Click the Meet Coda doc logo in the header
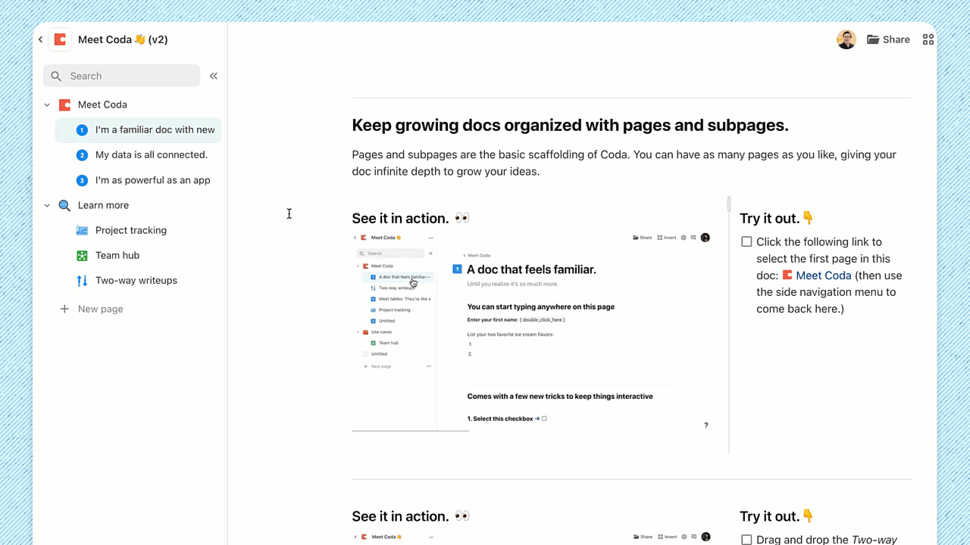 (x=59, y=39)
